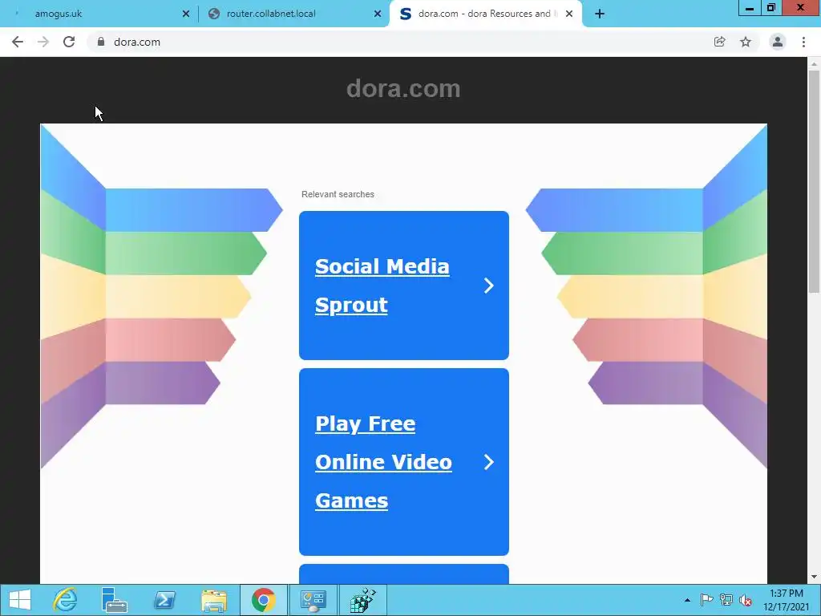The width and height of the screenshot is (821, 616).
Task: Launch Internet Explorer from the taskbar
Action: [66, 600]
